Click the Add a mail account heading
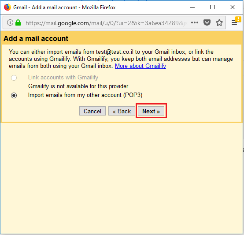Image resolution: width=244 pixels, height=235 pixels. point(36,38)
